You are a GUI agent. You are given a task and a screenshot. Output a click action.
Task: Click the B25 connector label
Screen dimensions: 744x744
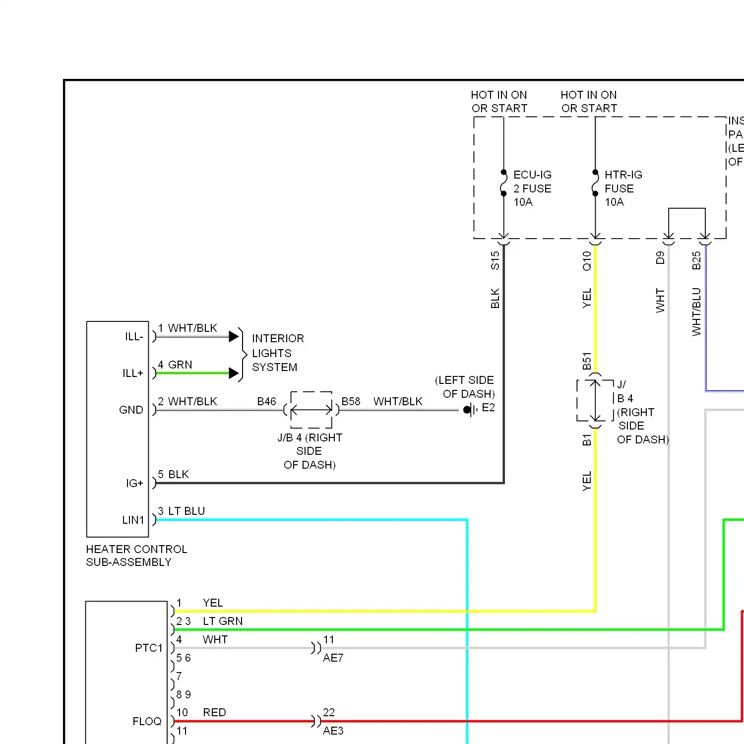pyautogui.click(x=696, y=260)
